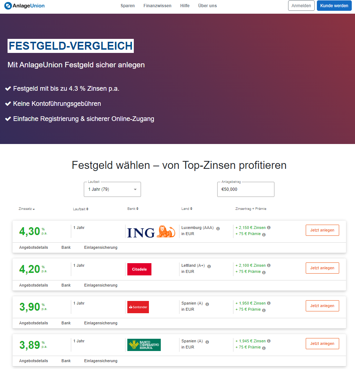Open the Laufzeit dropdown
This screenshot has width=355, height=369.
[112, 189]
